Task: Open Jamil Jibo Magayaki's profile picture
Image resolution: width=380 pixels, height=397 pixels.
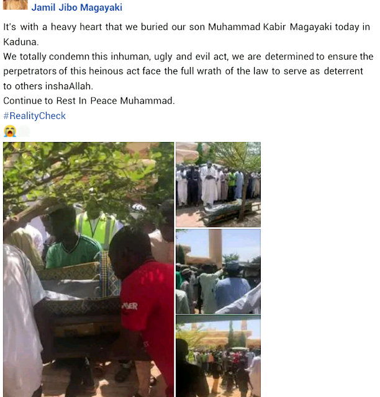Action: pos(15,4)
